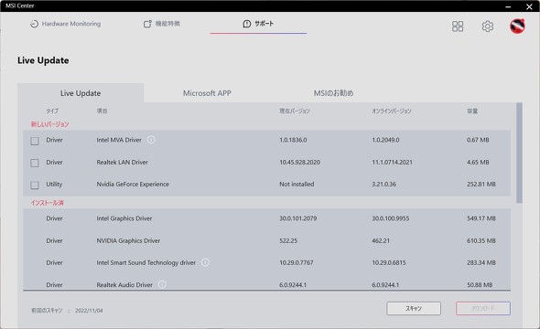This screenshot has width=540, height=329.
Task: Switch to the Microsoft APP sub-tab
Action: coord(207,93)
